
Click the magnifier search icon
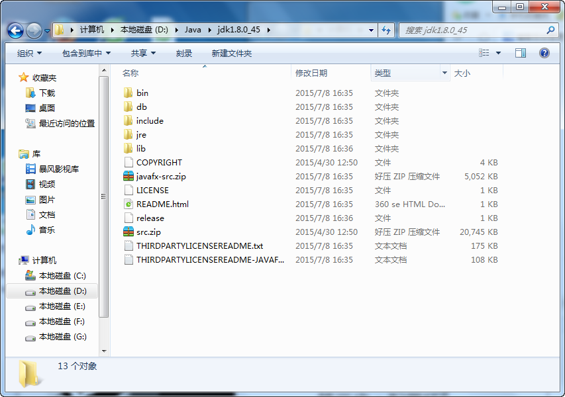[x=550, y=30]
